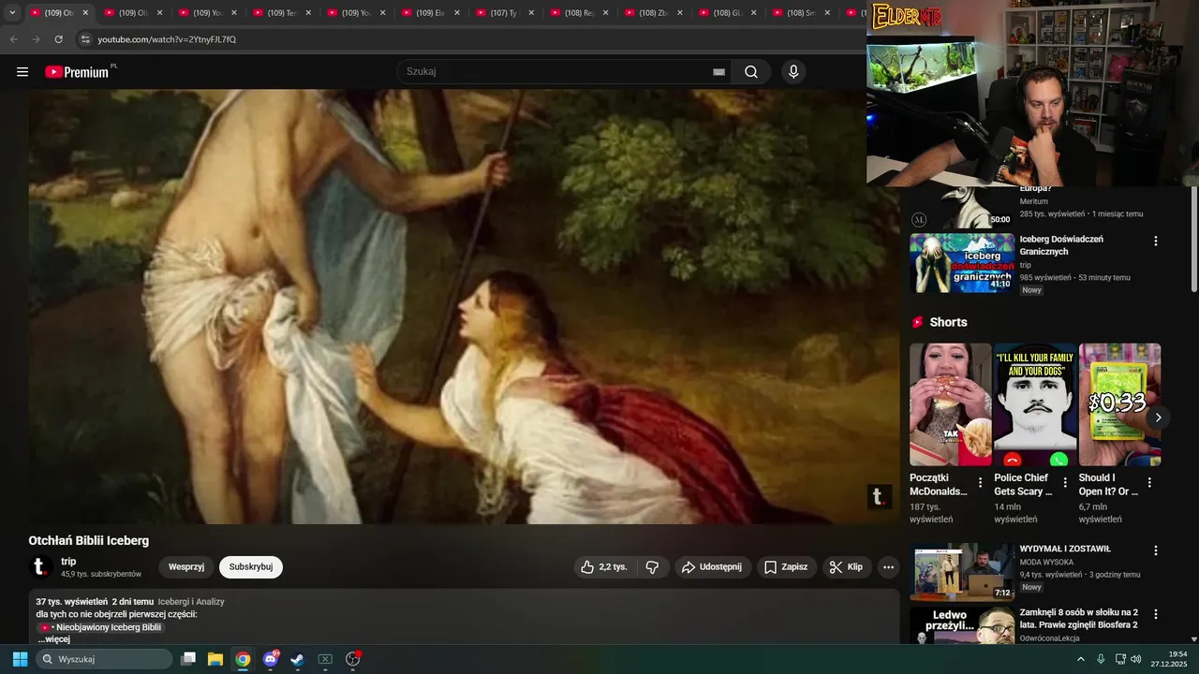The image size is (1199, 674).
Task: Click the search magnifier button
Action: (751, 72)
